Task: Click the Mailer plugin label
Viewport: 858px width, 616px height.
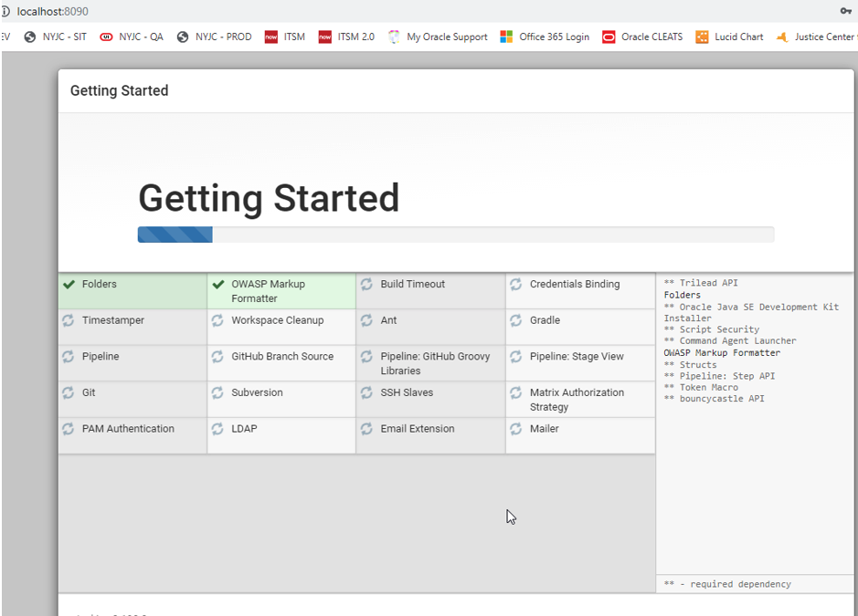Action: pos(545,429)
